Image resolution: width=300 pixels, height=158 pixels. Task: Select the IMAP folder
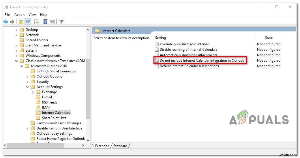(46, 107)
